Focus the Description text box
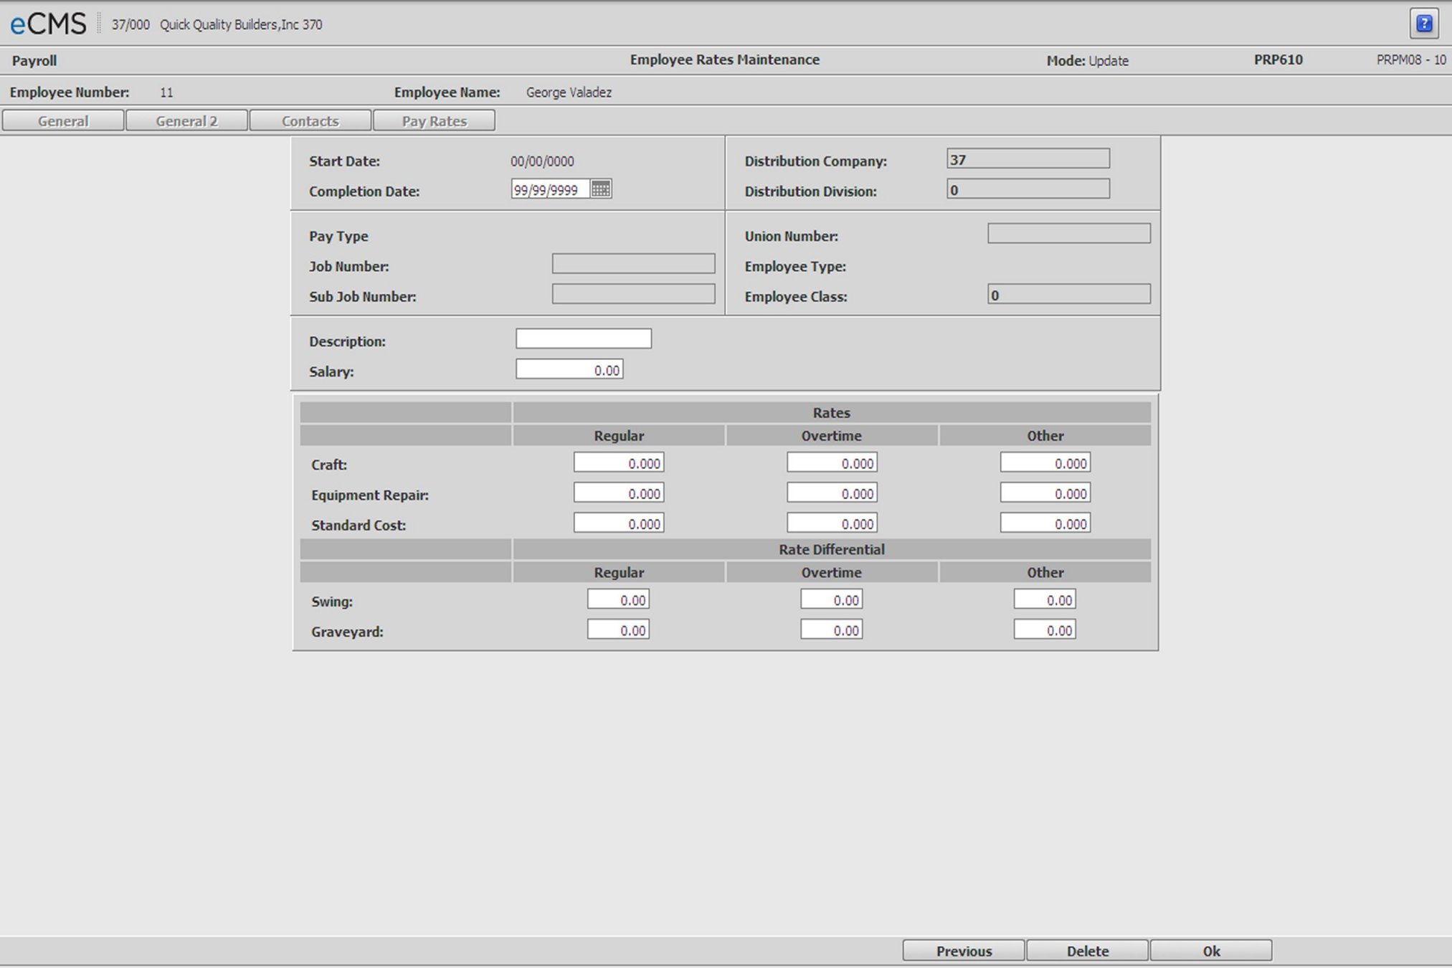 pos(584,338)
